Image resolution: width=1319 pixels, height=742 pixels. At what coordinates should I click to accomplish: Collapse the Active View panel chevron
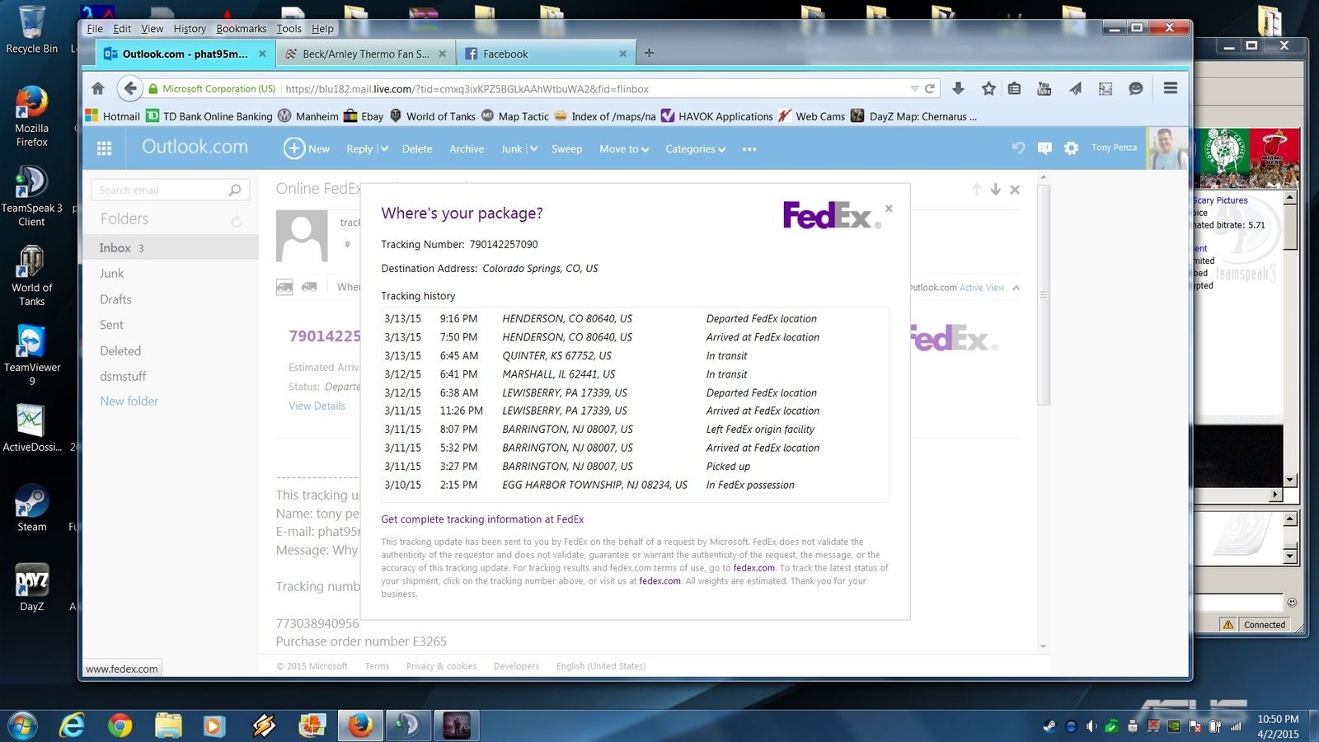[1016, 288]
